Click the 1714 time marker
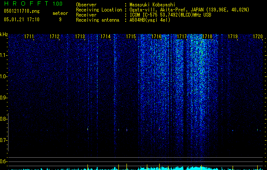This screenshot has height=170, width=267. (x=106, y=37)
